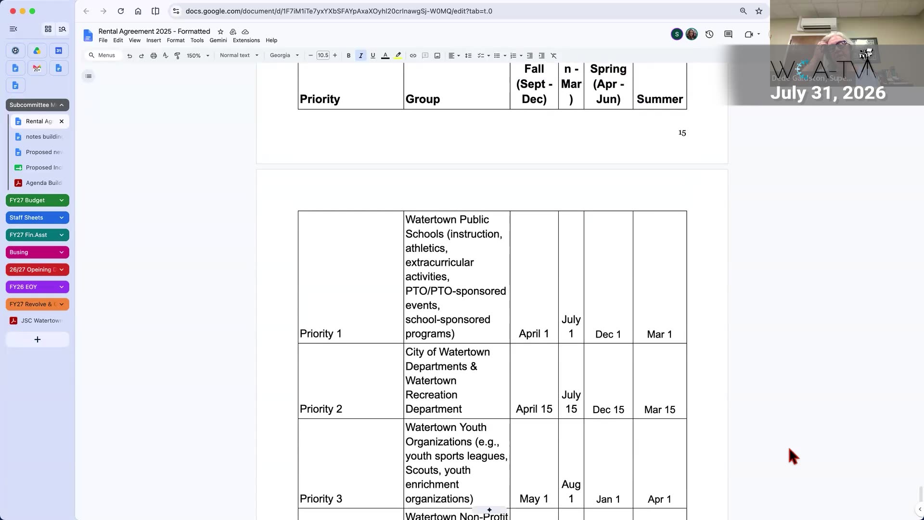Image resolution: width=924 pixels, height=520 pixels.
Task: Toggle the split view button
Action: tap(155, 11)
